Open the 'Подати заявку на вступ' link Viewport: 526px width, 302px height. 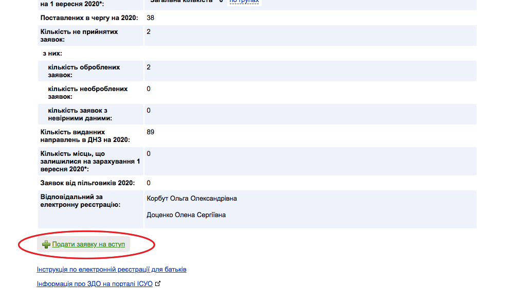click(88, 245)
